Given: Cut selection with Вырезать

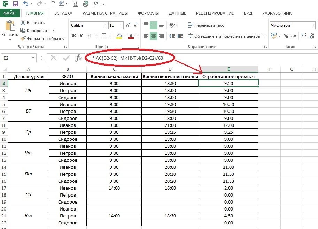Looking at the screenshot, I should [32, 23].
